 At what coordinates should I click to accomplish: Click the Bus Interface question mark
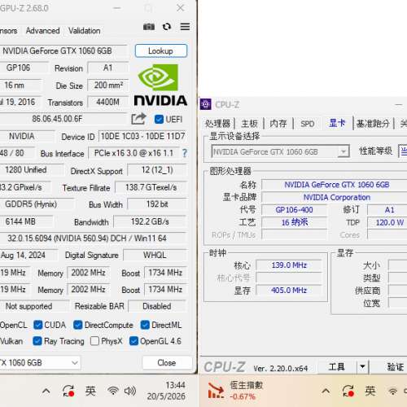[x=185, y=153]
